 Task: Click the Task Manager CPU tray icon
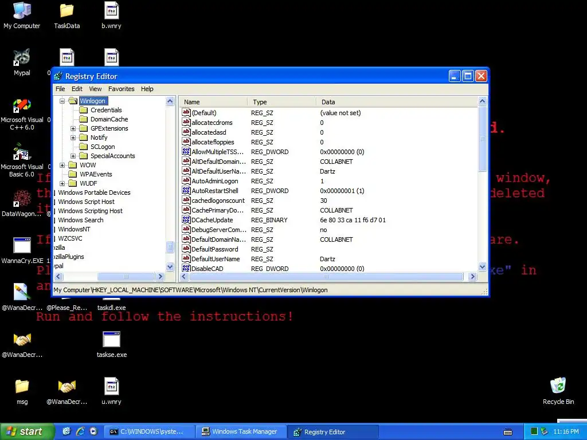(x=534, y=431)
